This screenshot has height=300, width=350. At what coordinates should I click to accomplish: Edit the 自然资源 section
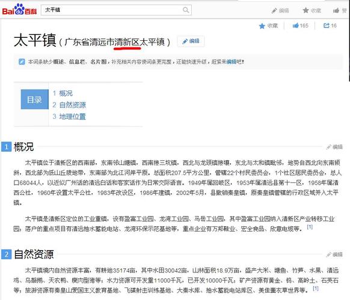pyautogui.click(x=334, y=254)
